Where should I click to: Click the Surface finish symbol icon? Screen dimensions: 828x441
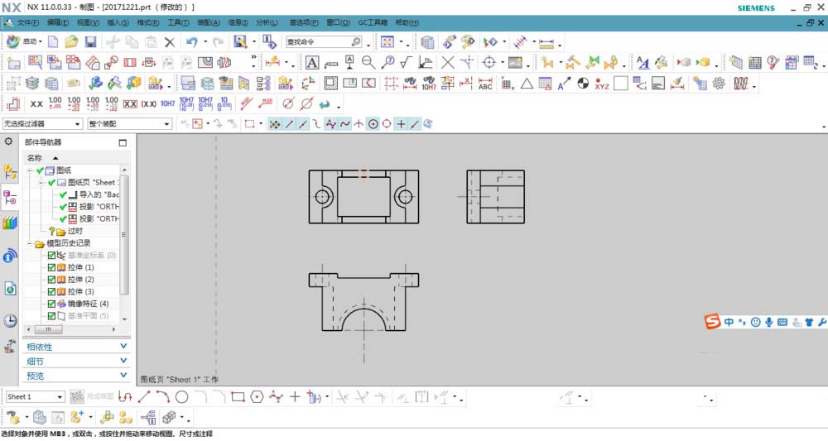[x=406, y=62]
